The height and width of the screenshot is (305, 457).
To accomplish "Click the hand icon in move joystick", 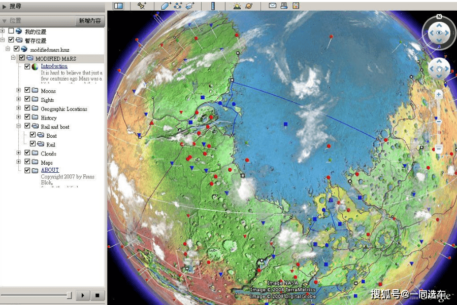I will pos(439,68).
